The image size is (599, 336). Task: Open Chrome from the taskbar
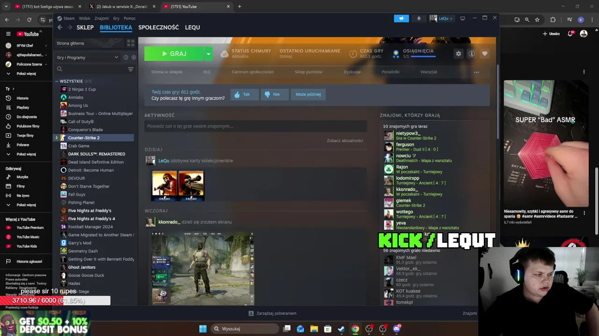(x=355, y=329)
